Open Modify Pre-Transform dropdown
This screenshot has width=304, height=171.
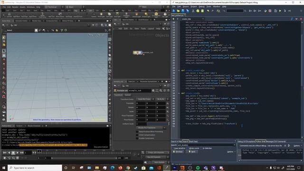(x=151, y=128)
